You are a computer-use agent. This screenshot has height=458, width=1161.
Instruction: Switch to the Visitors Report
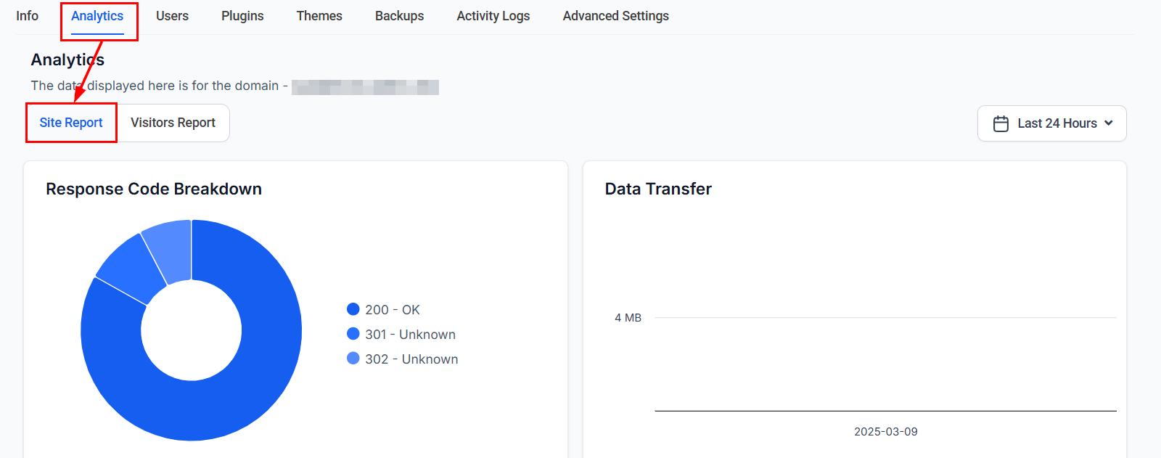(173, 123)
